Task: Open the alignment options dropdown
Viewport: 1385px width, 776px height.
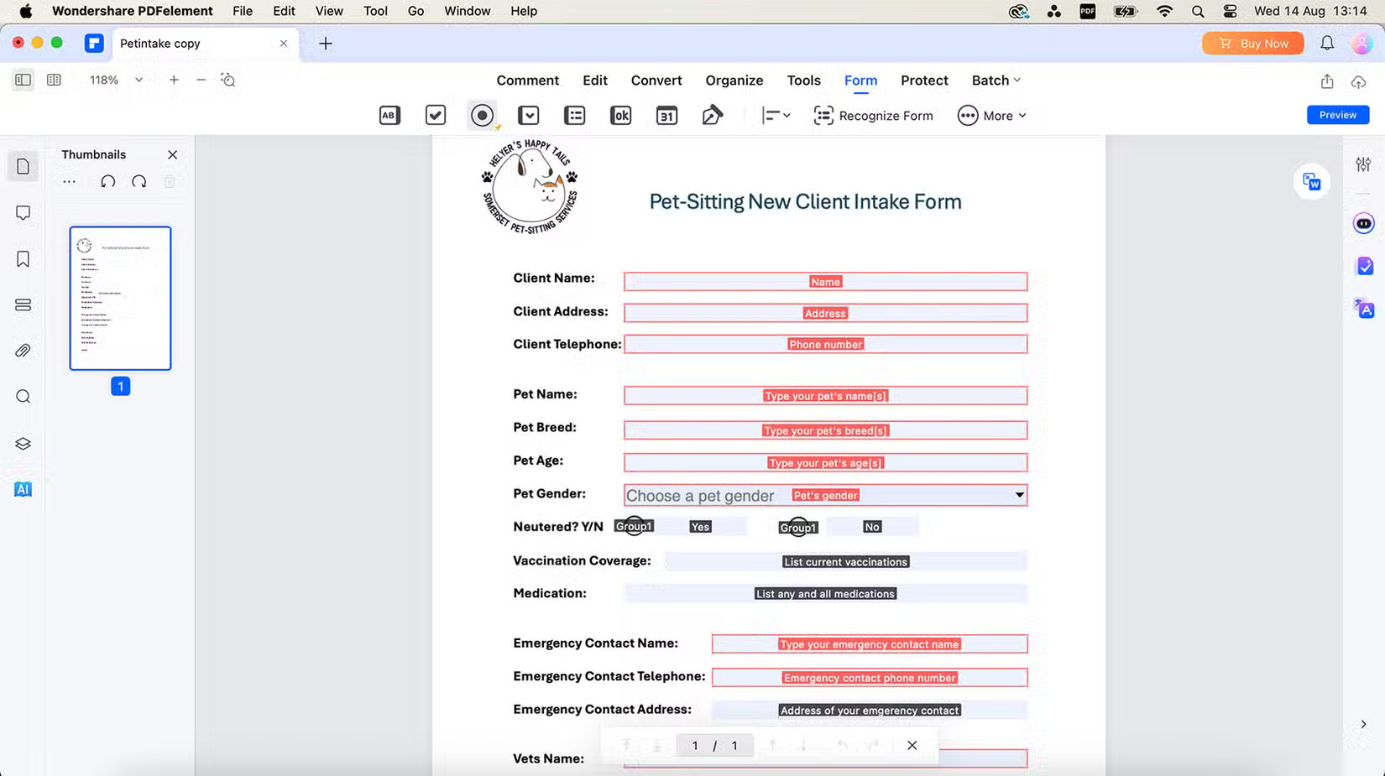Action: pos(776,115)
